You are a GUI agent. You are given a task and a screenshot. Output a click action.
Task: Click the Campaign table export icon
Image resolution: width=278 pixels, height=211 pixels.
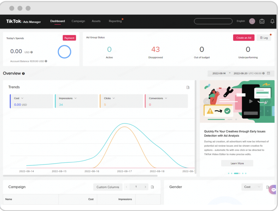point(153,187)
